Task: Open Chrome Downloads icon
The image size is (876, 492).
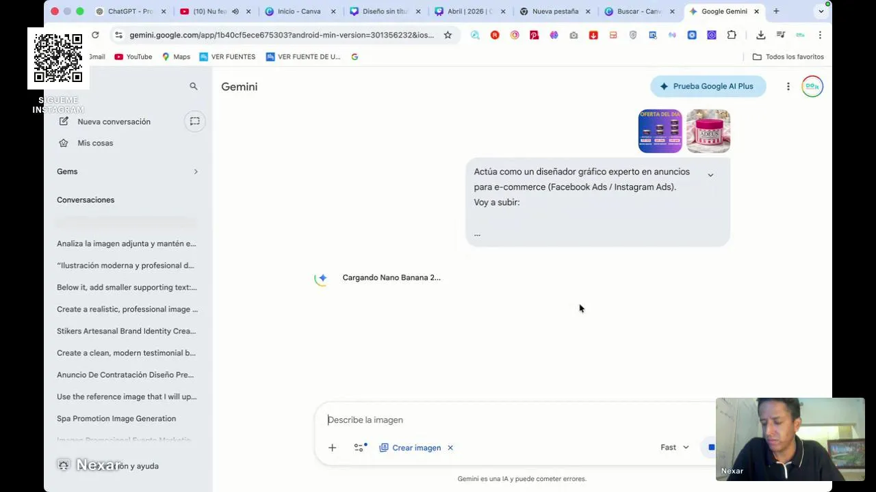Action: (760, 35)
